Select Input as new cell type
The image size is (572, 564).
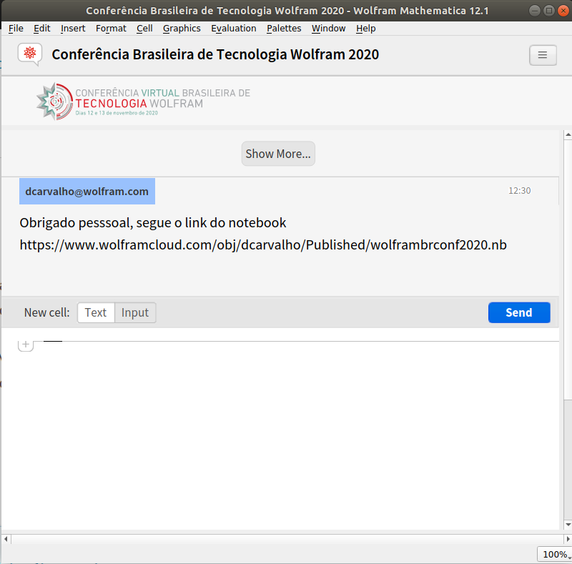point(135,312)
